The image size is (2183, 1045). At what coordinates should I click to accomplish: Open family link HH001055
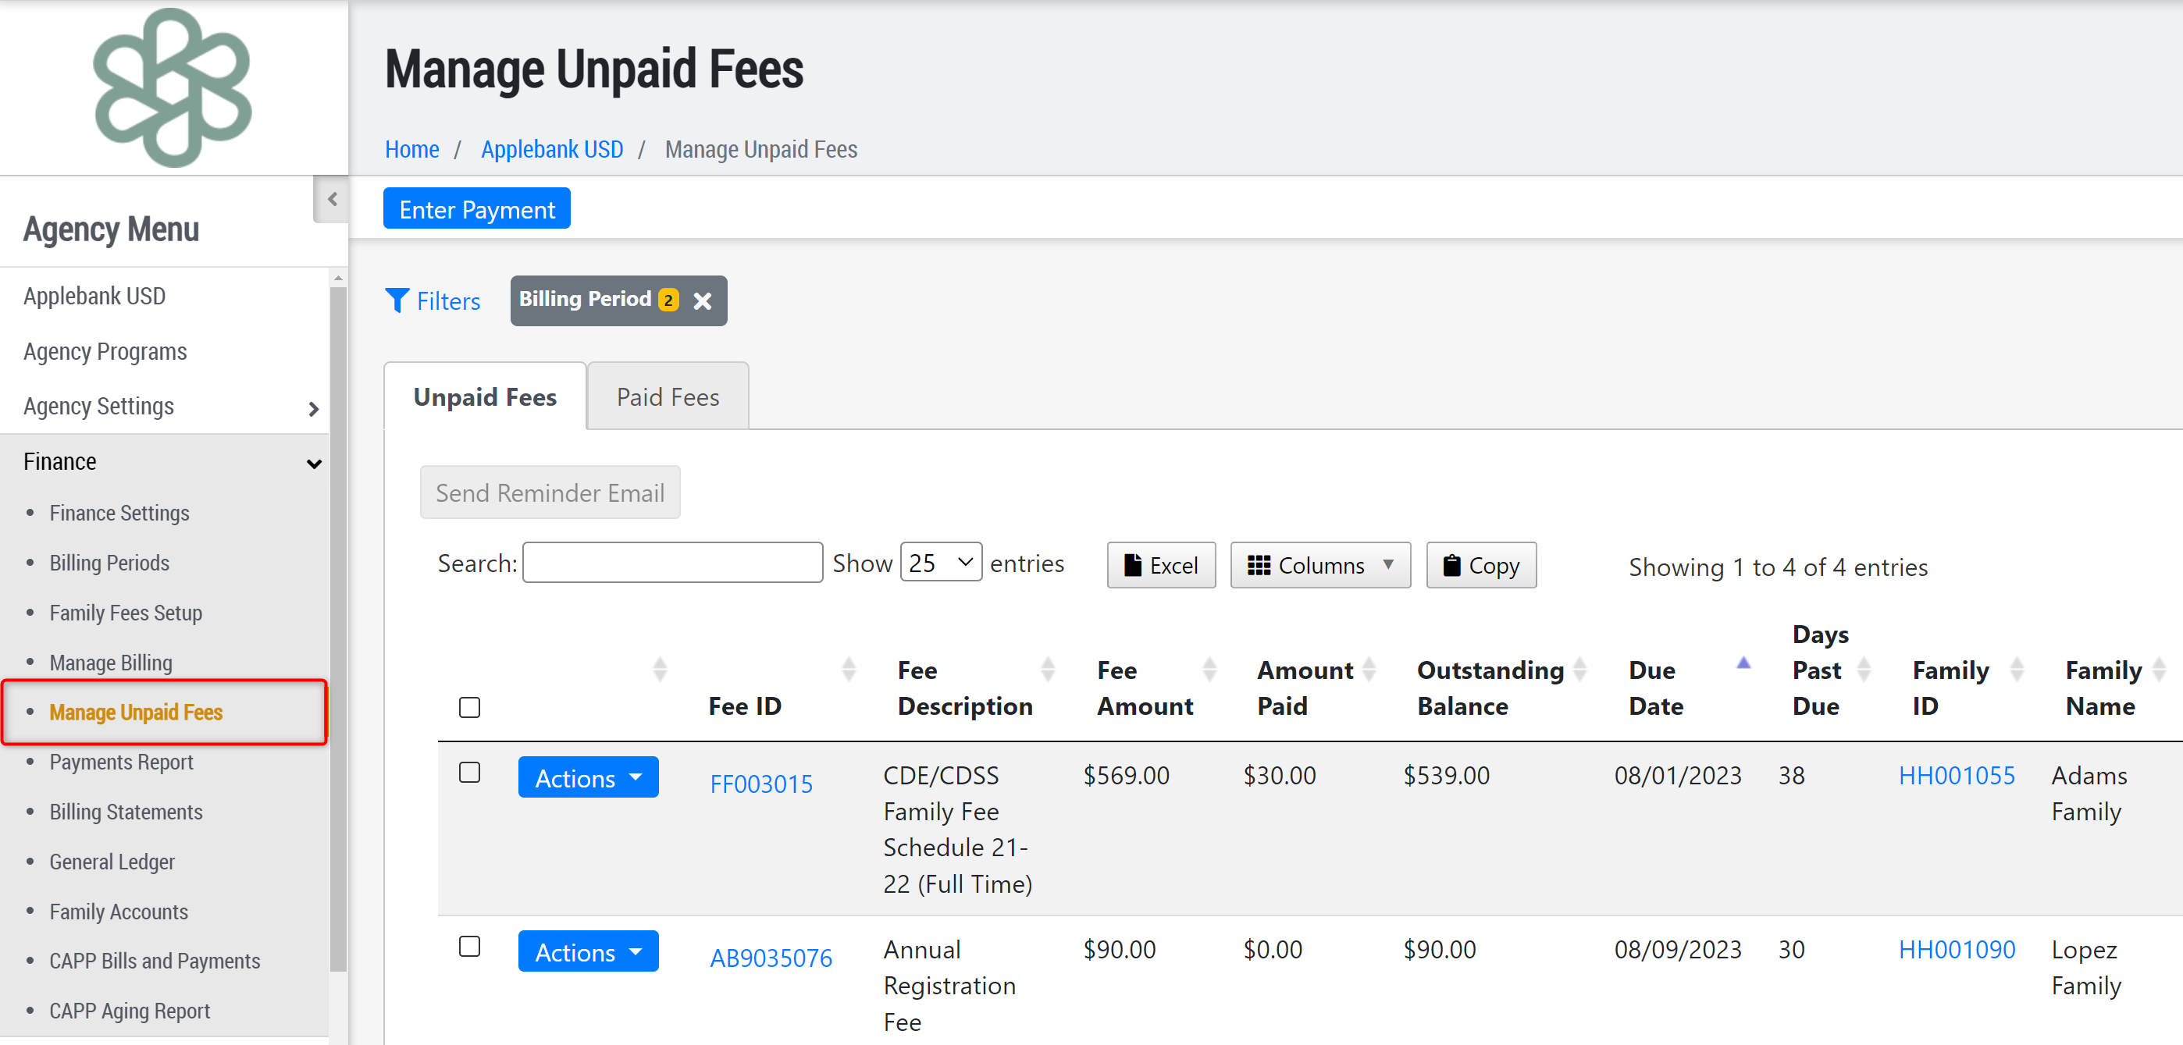1955,775
